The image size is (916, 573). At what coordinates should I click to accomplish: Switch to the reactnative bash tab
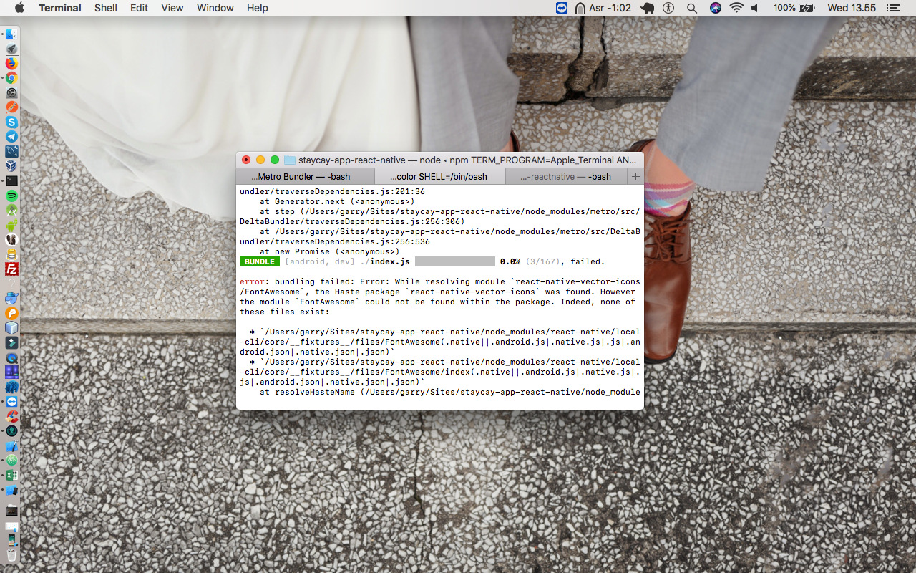click(x=566, y=176)
